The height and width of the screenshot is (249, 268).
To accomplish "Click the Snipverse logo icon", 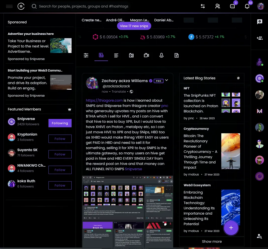I will [21, 6].
